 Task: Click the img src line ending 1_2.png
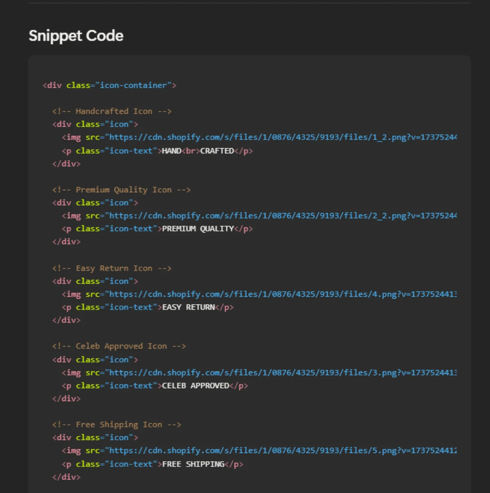[x=259, y=138]
